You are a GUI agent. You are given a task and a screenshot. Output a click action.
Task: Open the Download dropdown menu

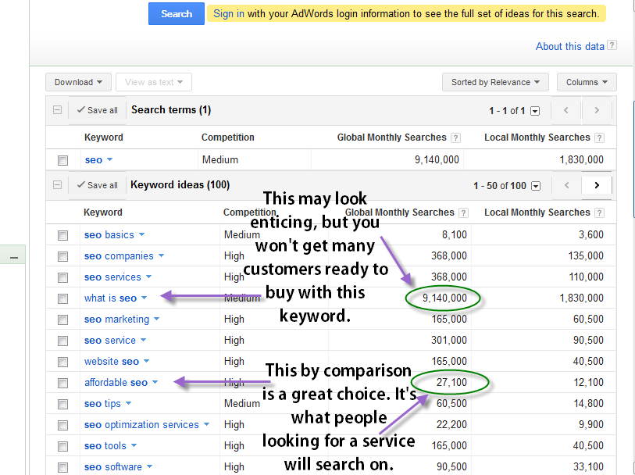tap(79, 82)
